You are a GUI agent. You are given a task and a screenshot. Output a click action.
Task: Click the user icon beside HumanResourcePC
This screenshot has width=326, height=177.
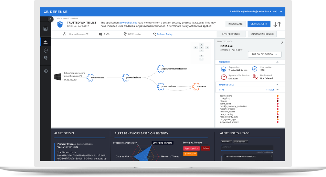tap(65, 34)
